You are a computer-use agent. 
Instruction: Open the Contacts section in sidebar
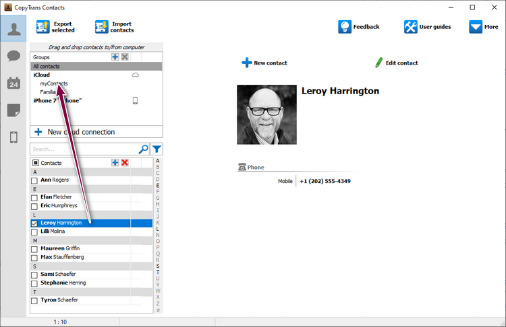coord(13,29)
